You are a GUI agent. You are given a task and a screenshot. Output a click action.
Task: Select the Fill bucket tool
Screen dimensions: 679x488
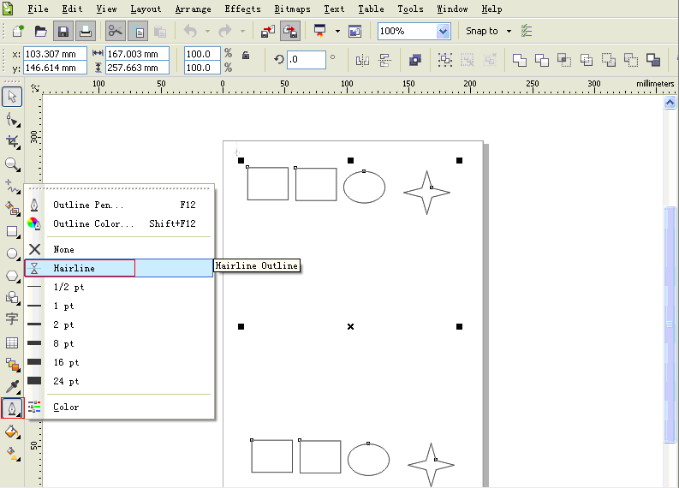point(12,431)
